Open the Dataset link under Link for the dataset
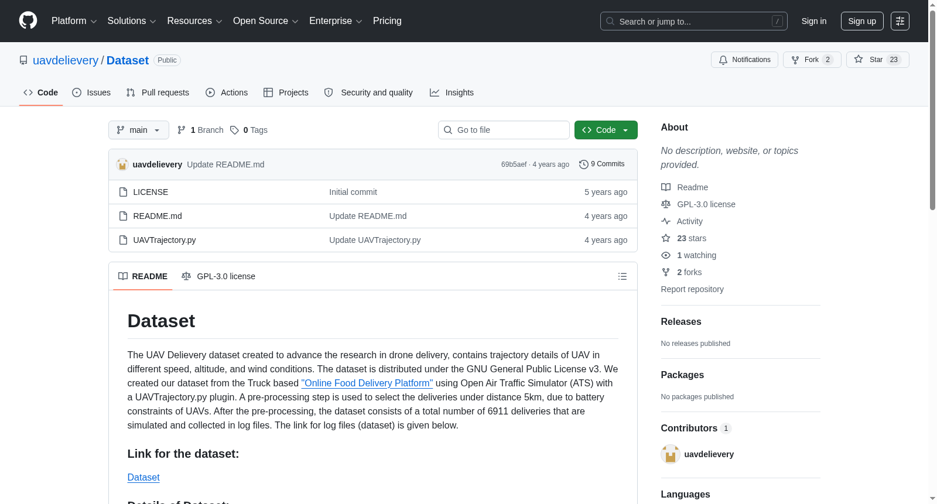 point(143,477)
